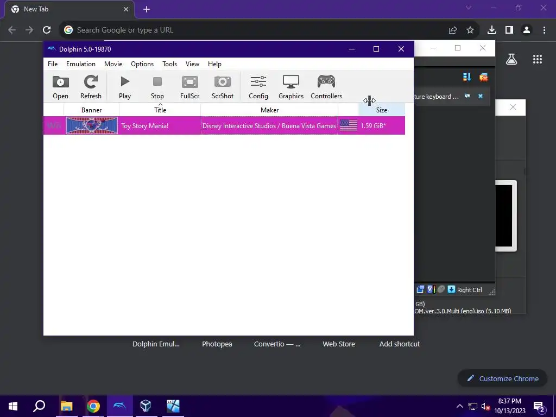Bookmark this page with the star icon

point(470,30)
